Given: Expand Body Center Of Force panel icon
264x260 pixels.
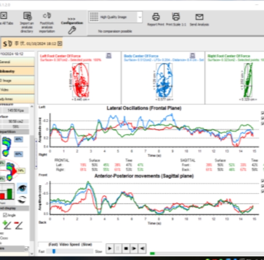Looking at the screenshot, I should (x=192, y=56).
